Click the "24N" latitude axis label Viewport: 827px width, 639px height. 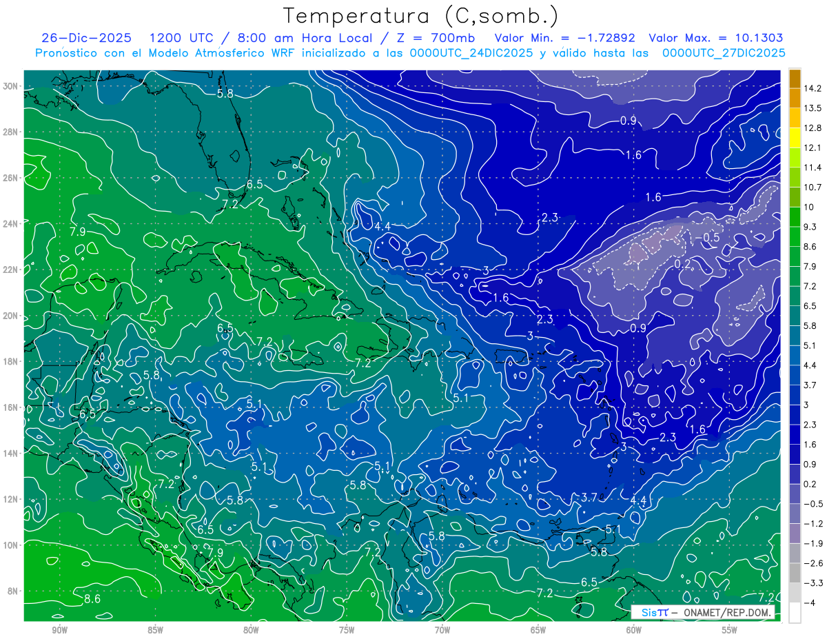click(12, 223)
